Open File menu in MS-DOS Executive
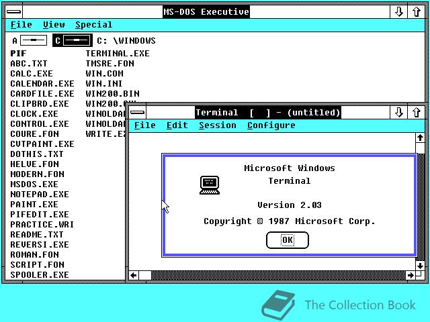 point(21,25)
